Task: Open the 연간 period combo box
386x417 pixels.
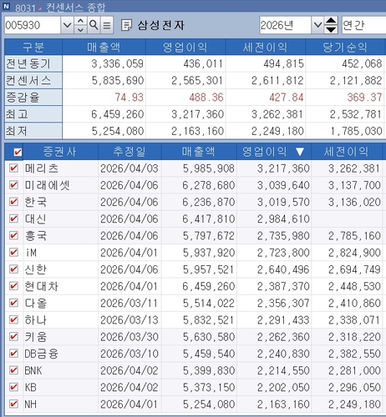Action: tap(363, 25)
